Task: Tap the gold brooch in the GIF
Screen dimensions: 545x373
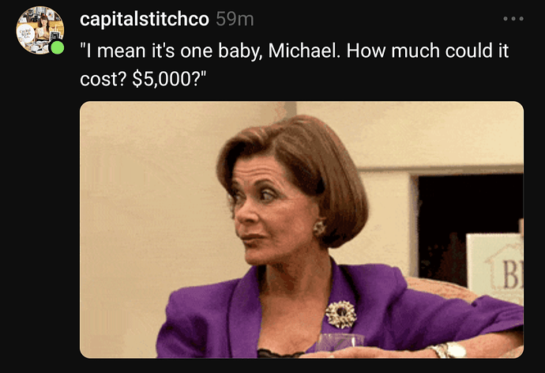Action: (341, 315)
